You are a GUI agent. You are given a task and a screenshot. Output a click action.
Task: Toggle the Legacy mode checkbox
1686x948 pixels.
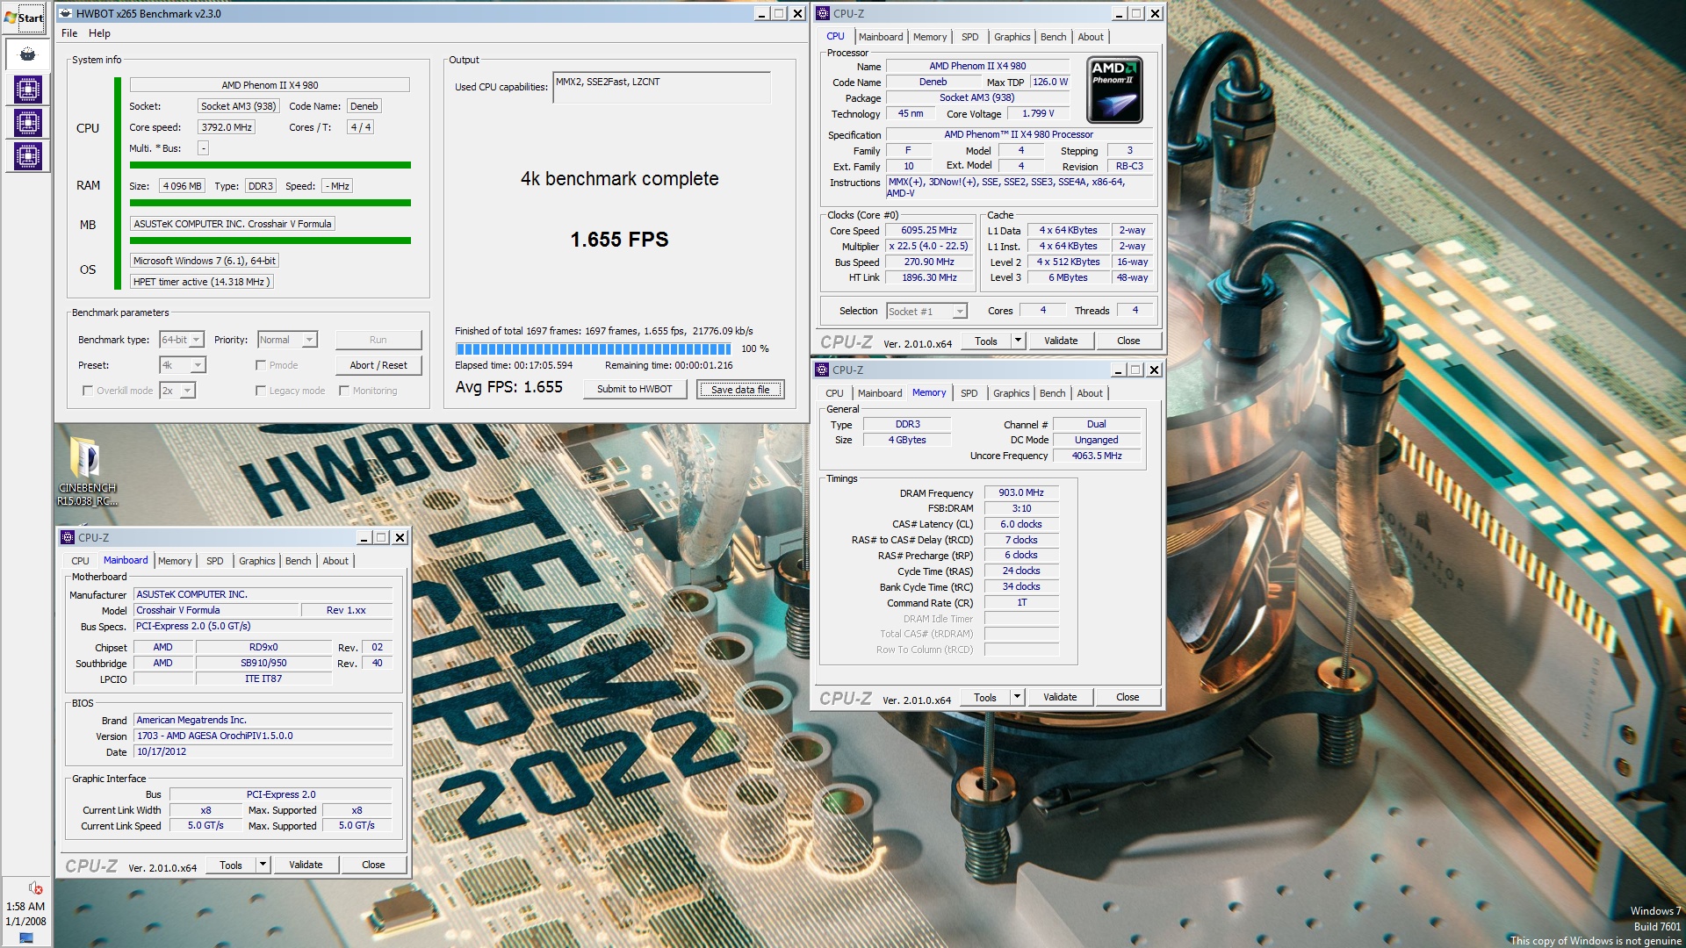click(x=261, y=391)
